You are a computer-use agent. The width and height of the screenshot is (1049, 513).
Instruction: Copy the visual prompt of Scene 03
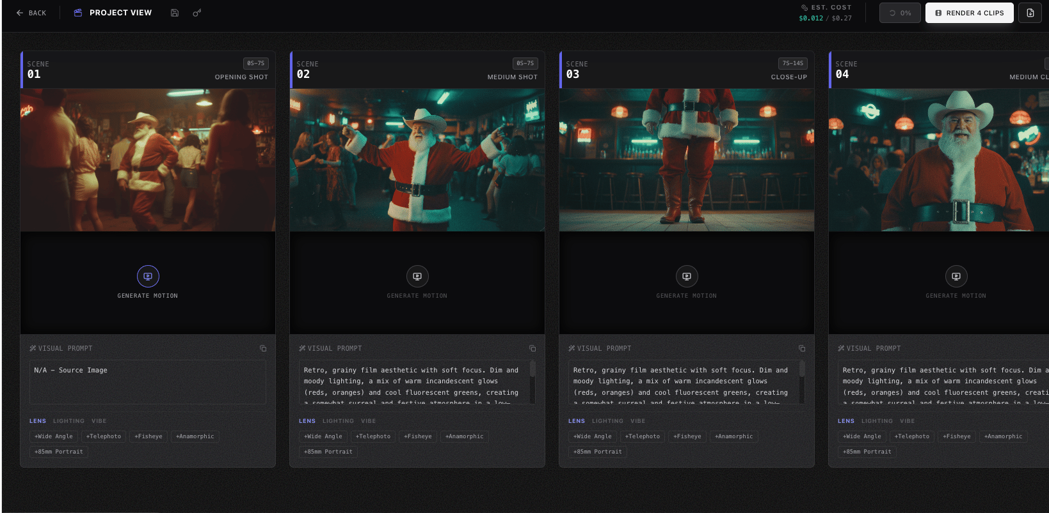802,348
